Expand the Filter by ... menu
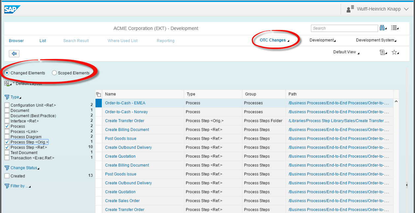The height and width of the screenshot is (213, 415). click(20, 186)
